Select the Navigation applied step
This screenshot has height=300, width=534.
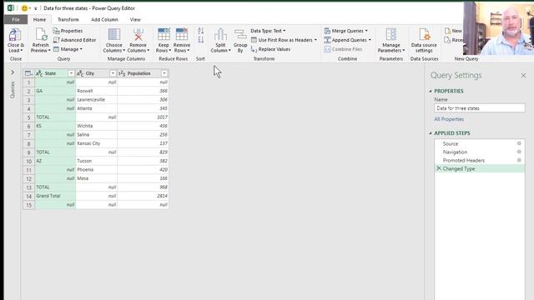[480, 152]
